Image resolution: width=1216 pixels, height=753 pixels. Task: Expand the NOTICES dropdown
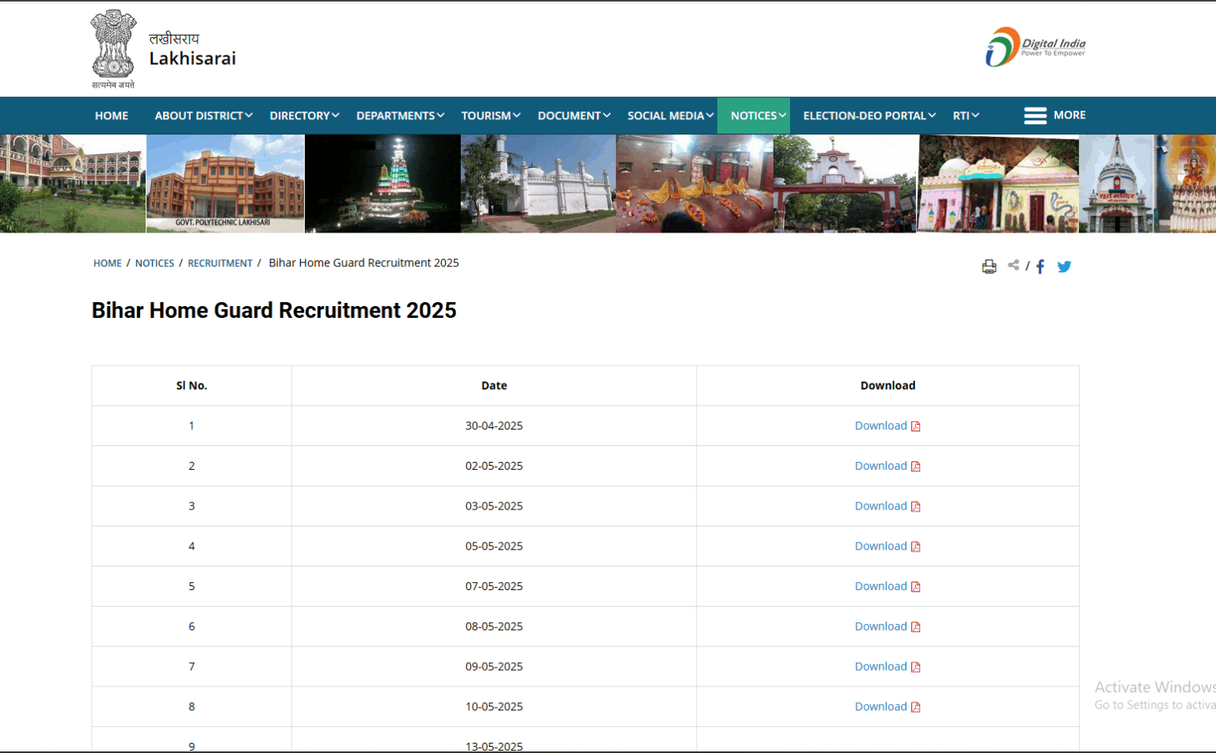pos(753,115)
